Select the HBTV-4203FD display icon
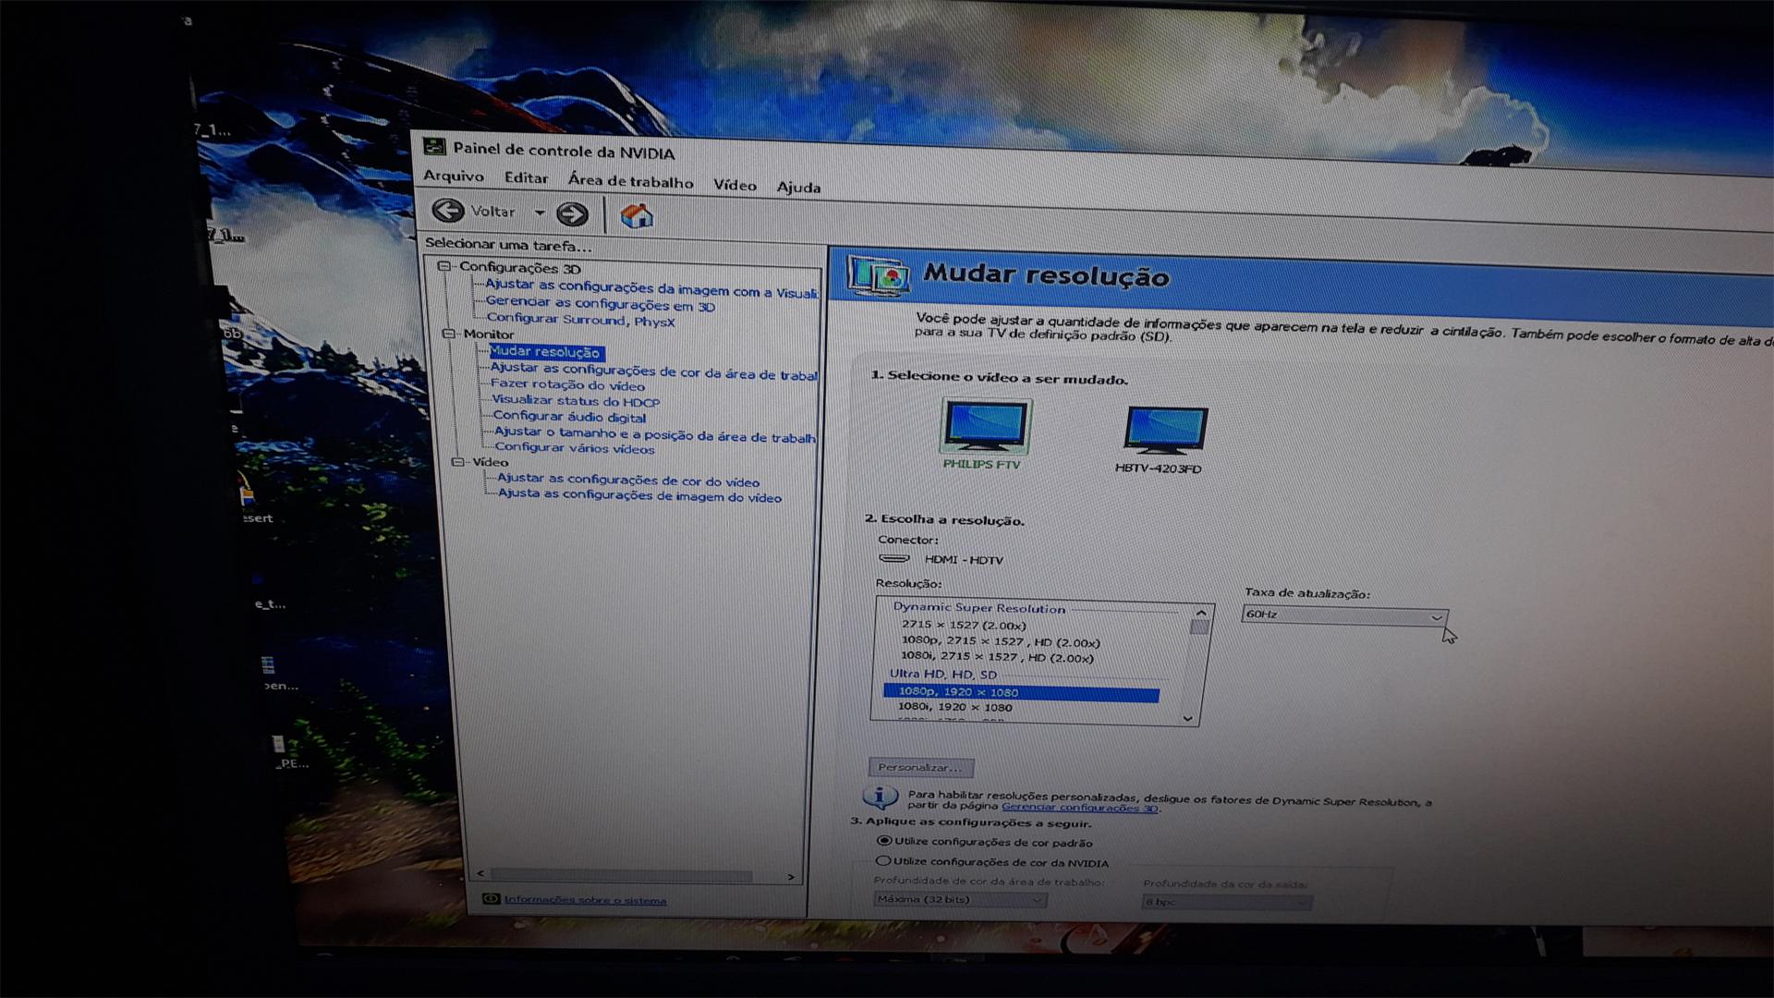The width and height of the screenshot is (1774, 998). click(x=1165, y=431)
